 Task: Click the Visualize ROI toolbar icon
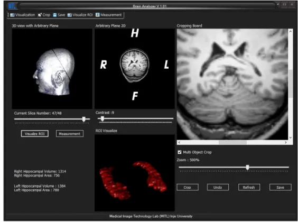70,15
